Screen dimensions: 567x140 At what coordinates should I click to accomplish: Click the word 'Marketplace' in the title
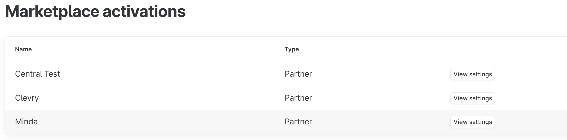point(52,12)
